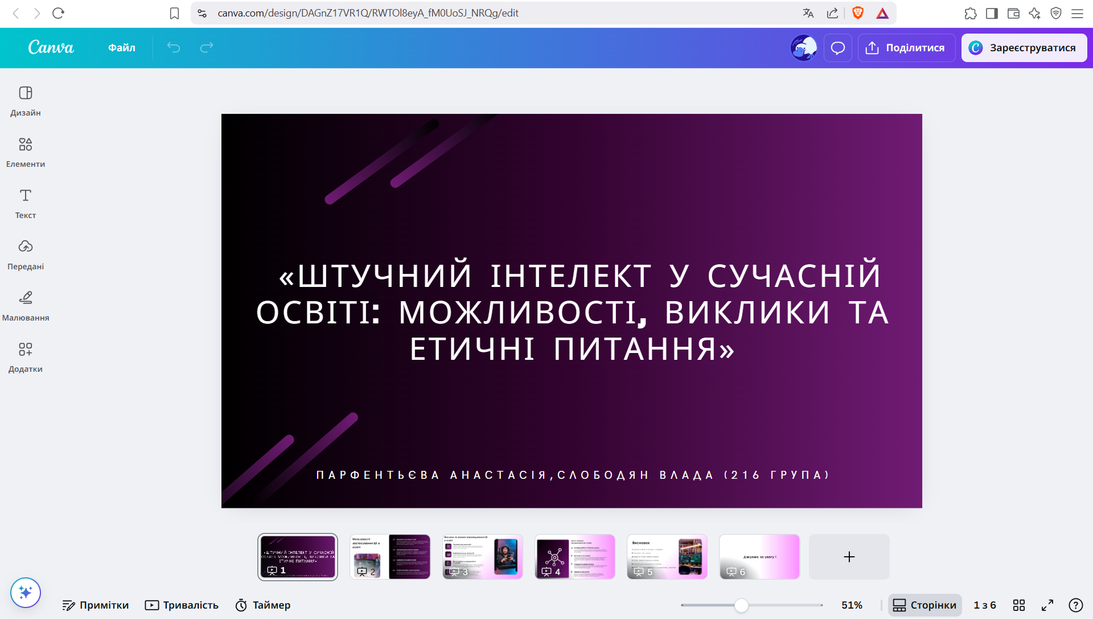Start the Таймер timer

point(263,605)
